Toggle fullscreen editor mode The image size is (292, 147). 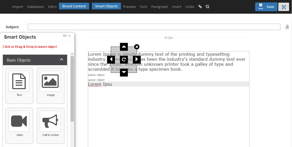click(284, 7)
